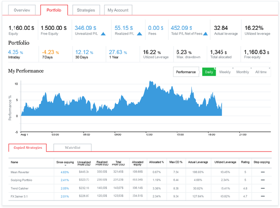Stop copying the FX Gainer 3.1 strategy
Screen dimensions: 280x208
[263, 196]
